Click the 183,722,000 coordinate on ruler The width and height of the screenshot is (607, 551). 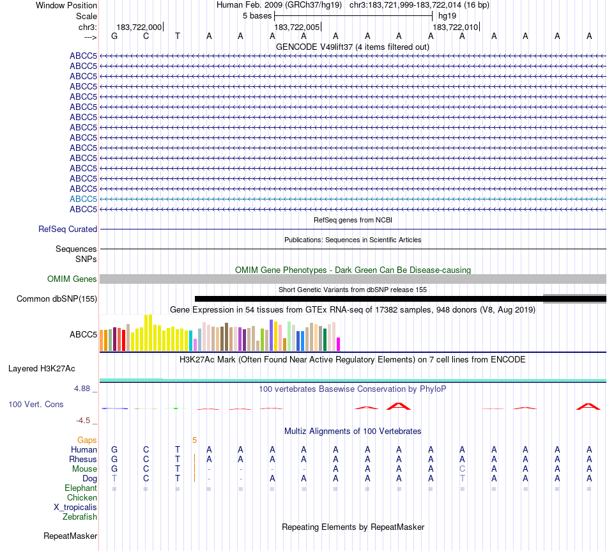(x=139, y=27)
